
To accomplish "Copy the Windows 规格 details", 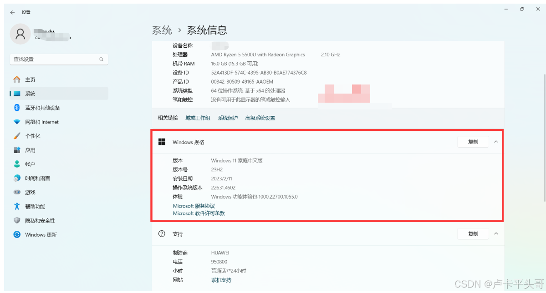I will (x=473, y=142).
